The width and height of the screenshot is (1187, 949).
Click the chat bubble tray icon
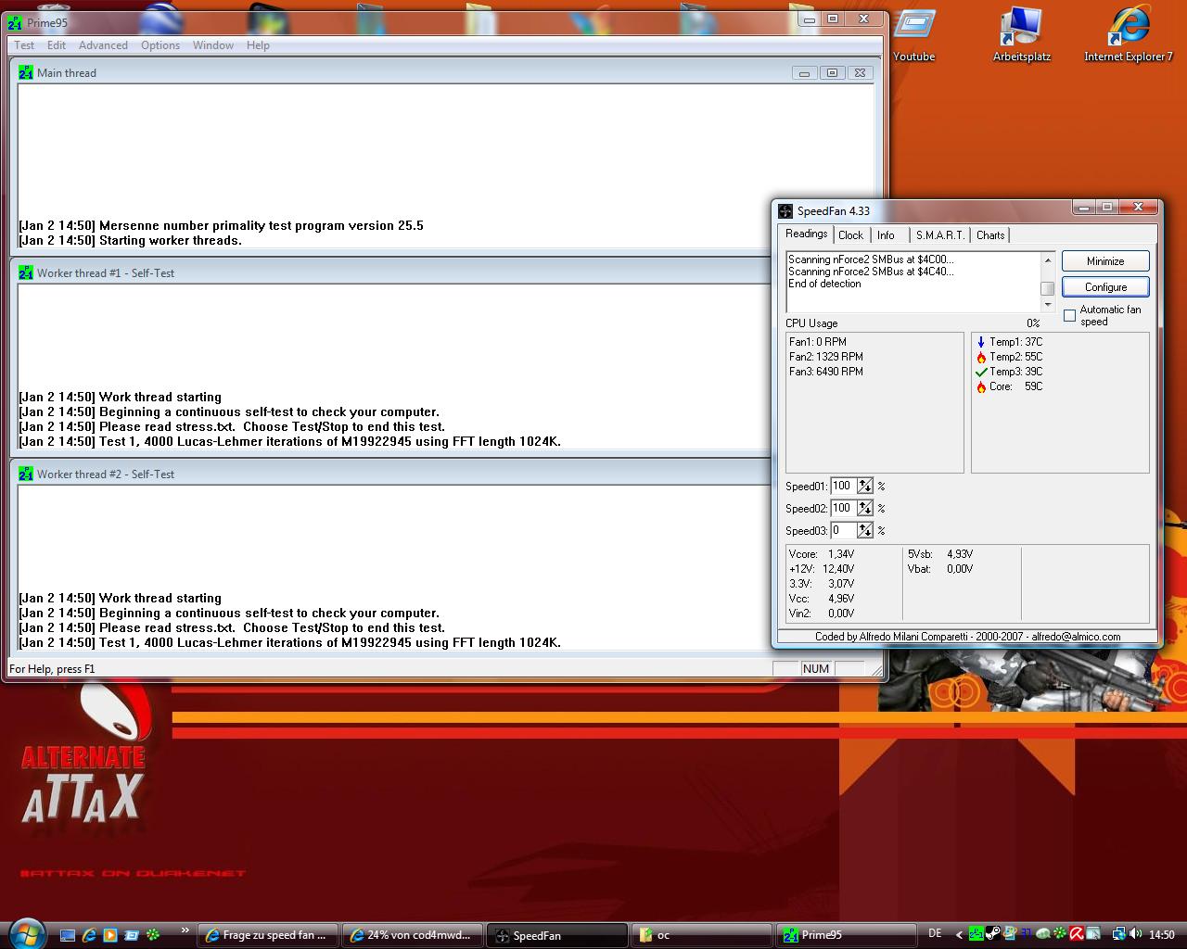1043,934
